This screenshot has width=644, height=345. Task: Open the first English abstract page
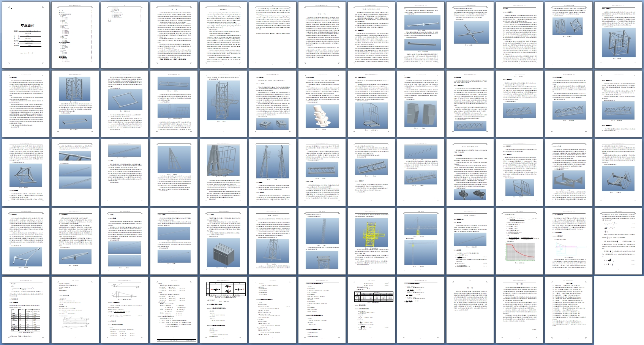pyautogui.click(x=223, y=35)
